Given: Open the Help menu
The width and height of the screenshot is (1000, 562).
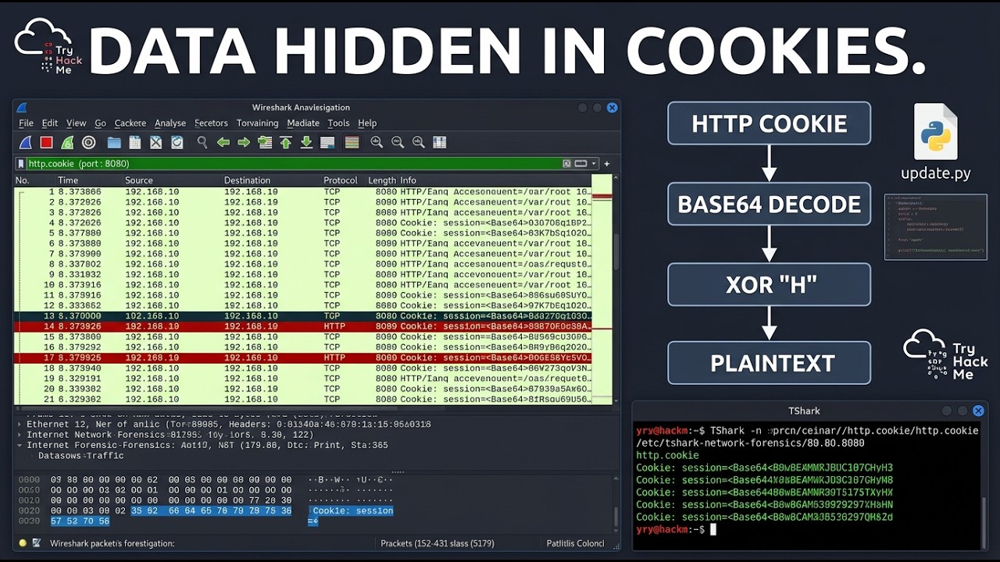Looking at the screenshot, I should [x=367, y=123].
